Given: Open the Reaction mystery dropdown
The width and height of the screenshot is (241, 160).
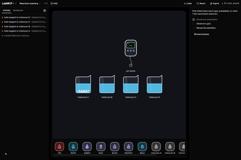Looking at the screenshot, I should tap(30, 3).
